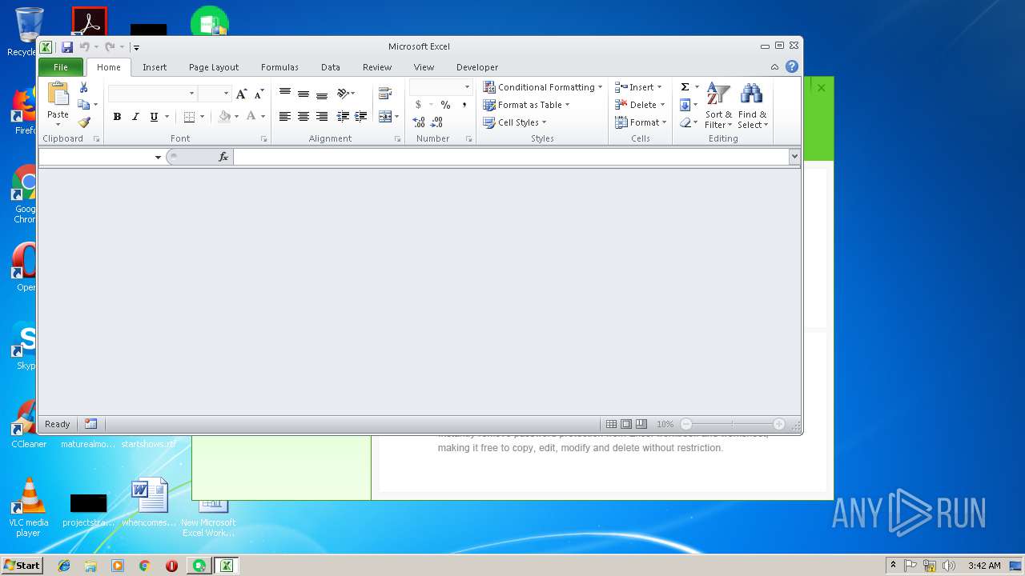
Task: Open Format as Table menu
Action: point(526,105)
